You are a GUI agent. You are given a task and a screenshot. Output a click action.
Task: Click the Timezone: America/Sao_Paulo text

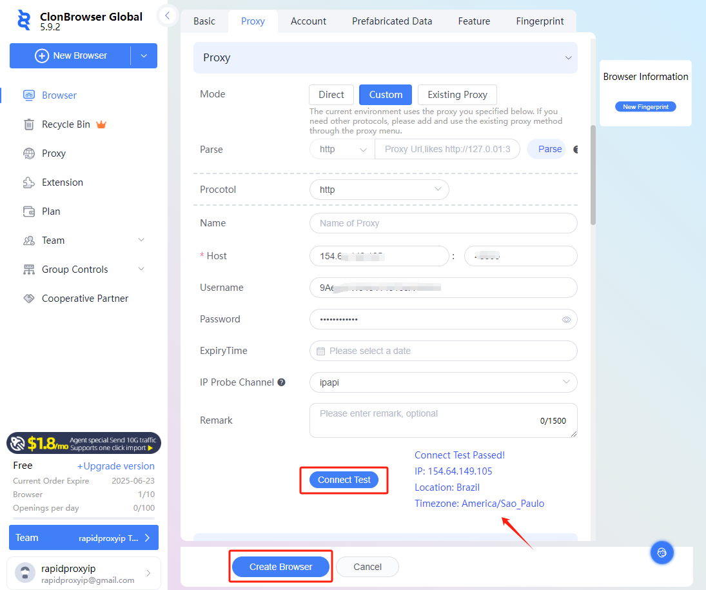pyautogui.click(x=480, y=504)
